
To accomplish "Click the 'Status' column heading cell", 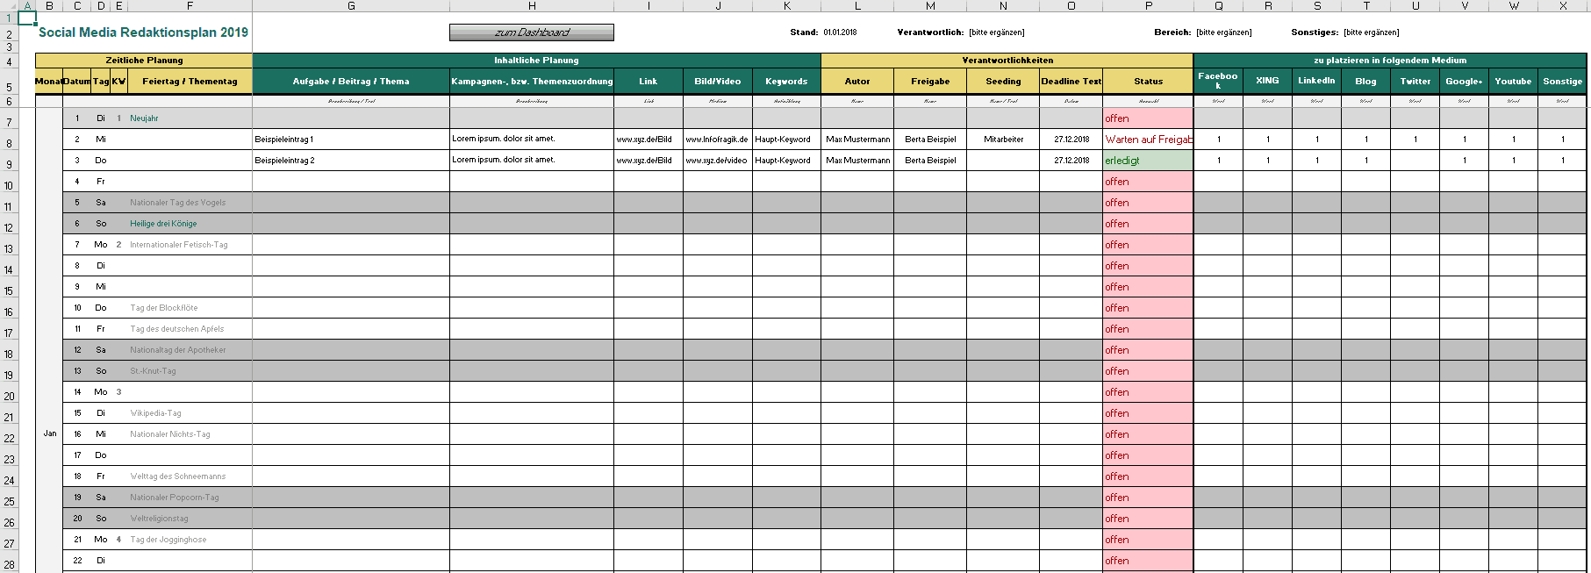I will (1148, 82).
